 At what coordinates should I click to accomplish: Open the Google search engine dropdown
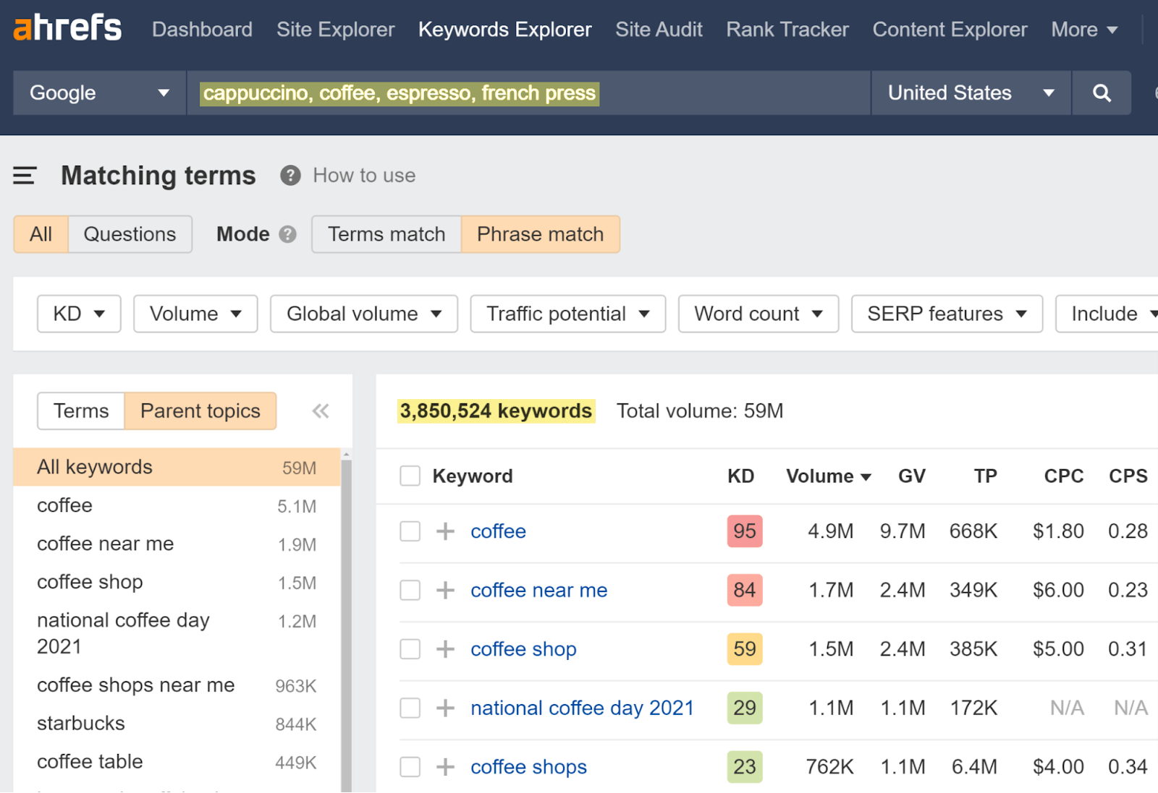coord(99,93)
